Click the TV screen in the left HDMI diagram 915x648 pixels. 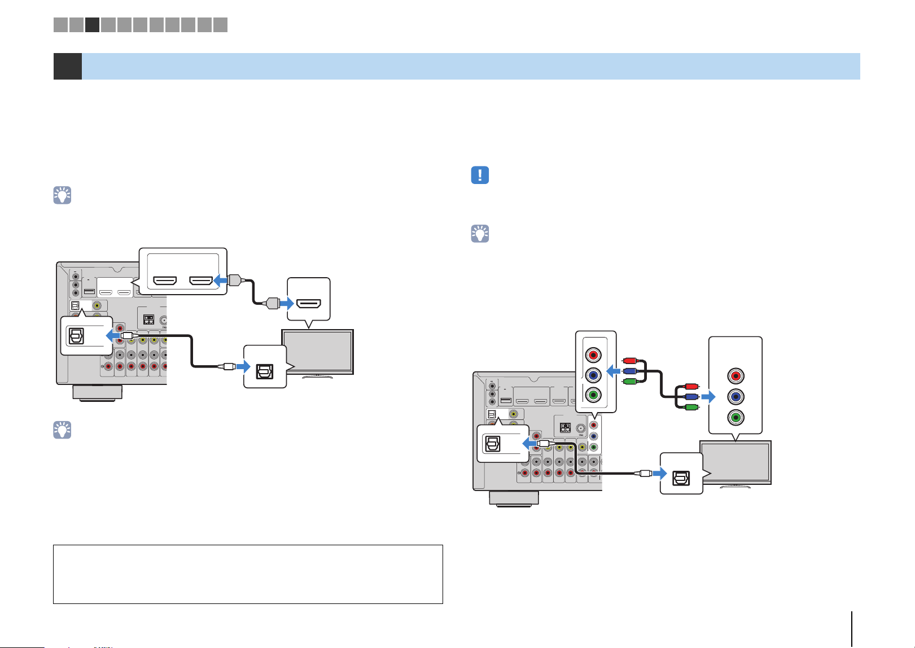(x=318, y=351)
